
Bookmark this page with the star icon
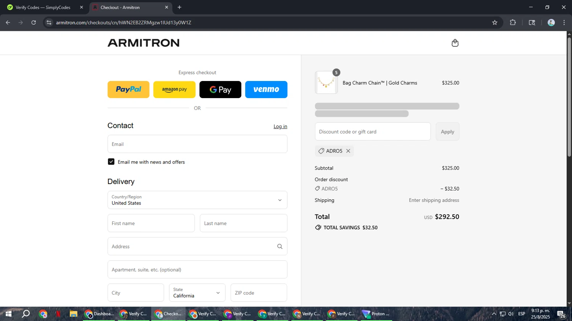[x=495, y=22]
